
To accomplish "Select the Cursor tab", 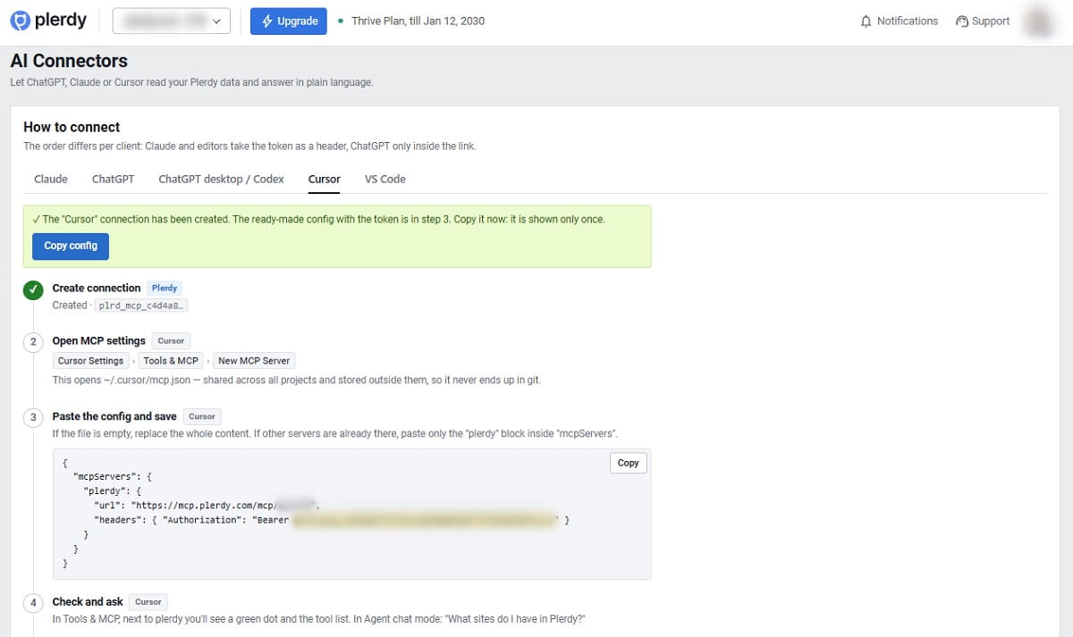I will pos(324,179).
